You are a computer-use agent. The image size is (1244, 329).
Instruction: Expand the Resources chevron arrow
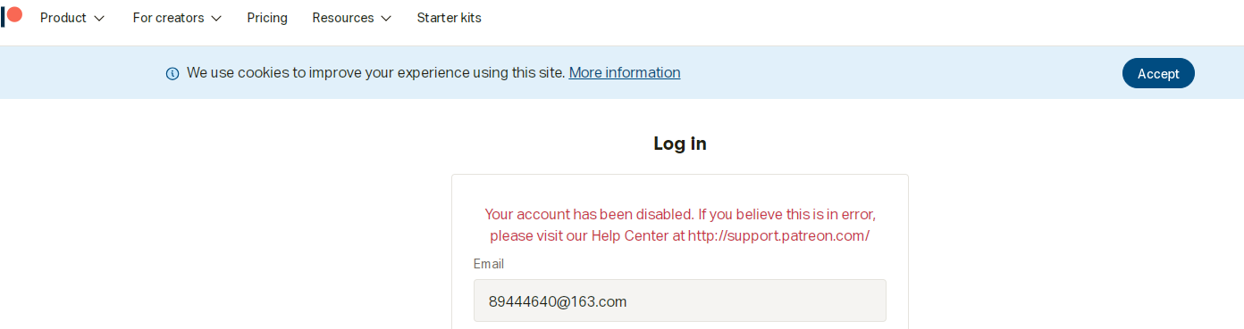385,19
